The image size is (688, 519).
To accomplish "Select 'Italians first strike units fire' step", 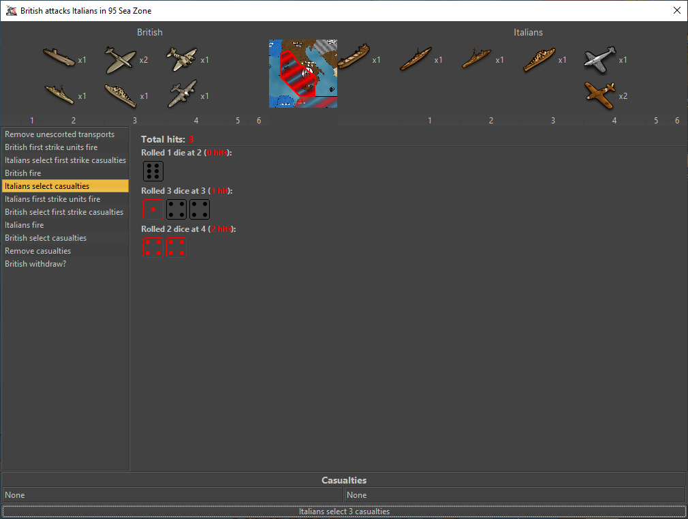I will click(x=65, y=199).
